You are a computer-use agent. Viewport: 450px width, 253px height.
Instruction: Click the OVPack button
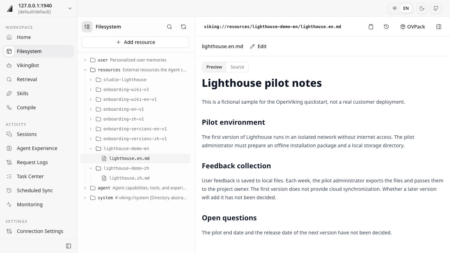(413, 27)
